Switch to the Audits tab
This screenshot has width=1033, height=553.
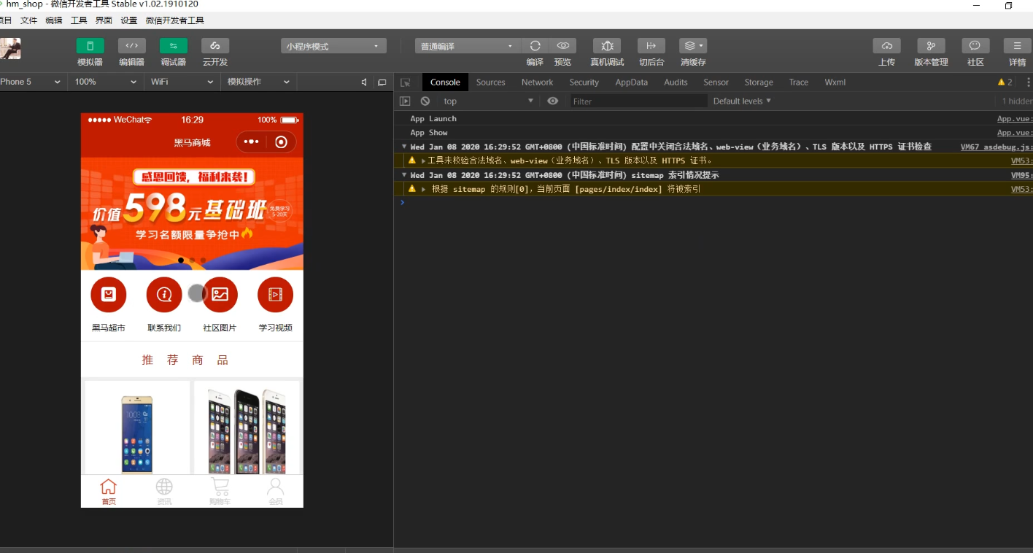point(676,82)
